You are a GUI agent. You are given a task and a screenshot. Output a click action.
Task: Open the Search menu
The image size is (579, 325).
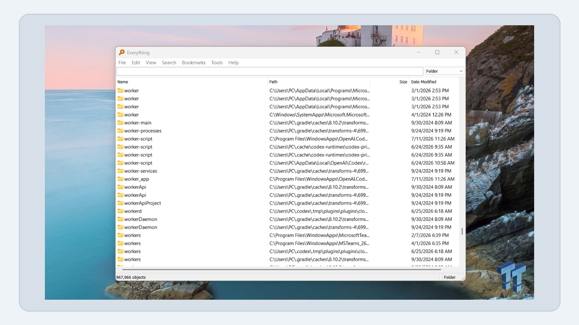169,62
